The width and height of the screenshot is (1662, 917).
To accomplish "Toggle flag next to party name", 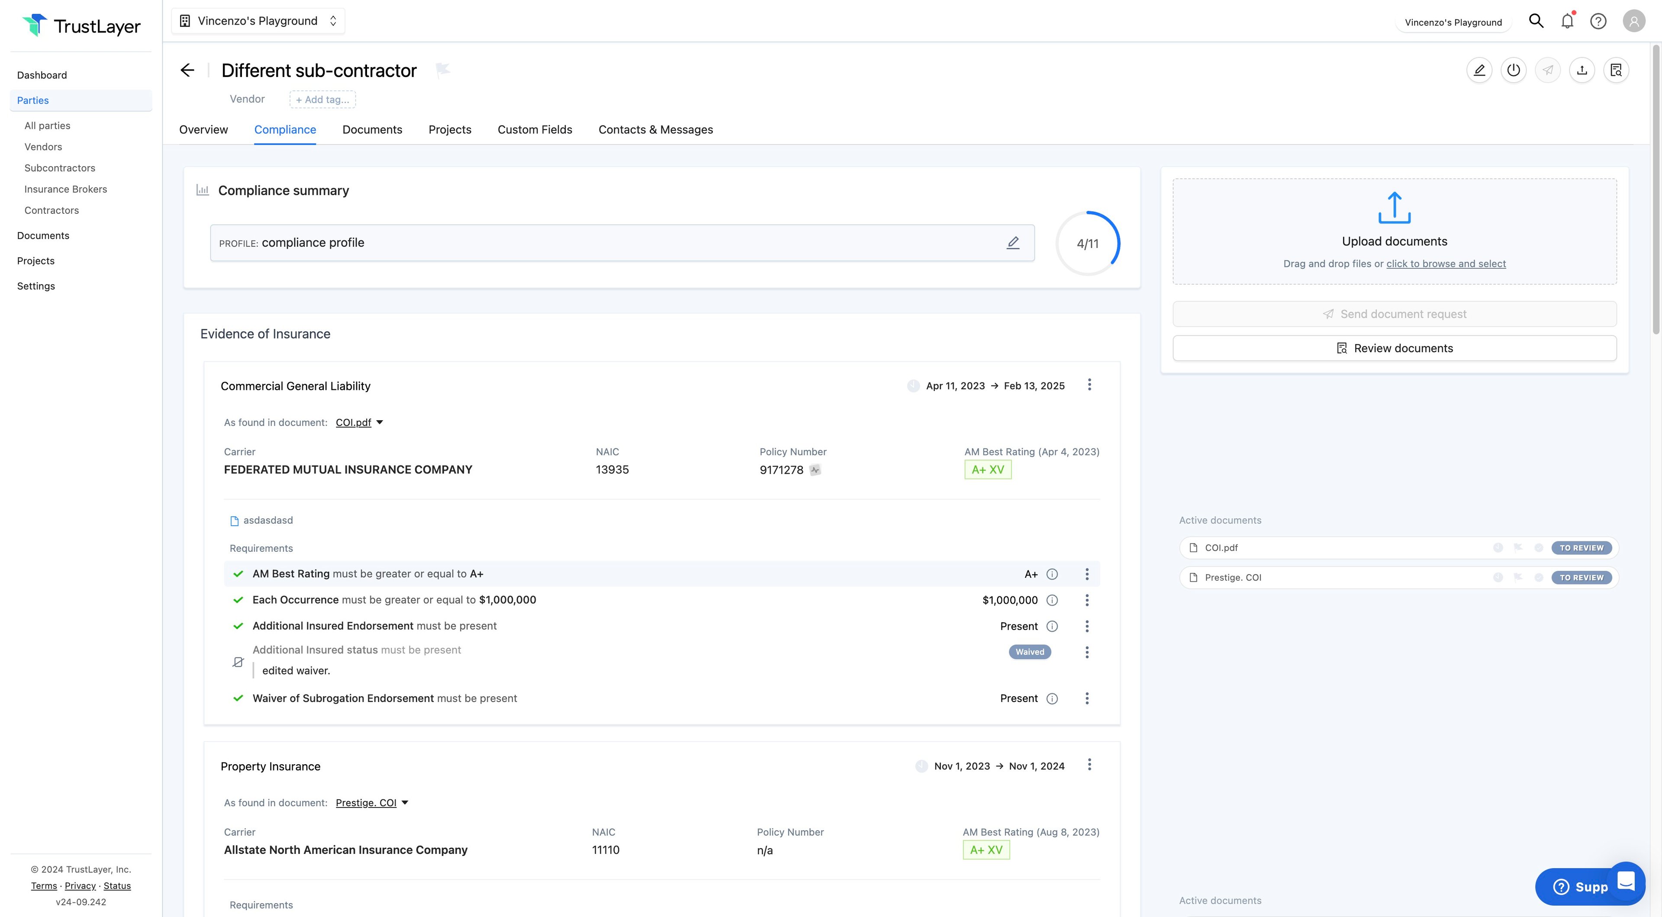I will pyautogui.click(x=443, y=69).
